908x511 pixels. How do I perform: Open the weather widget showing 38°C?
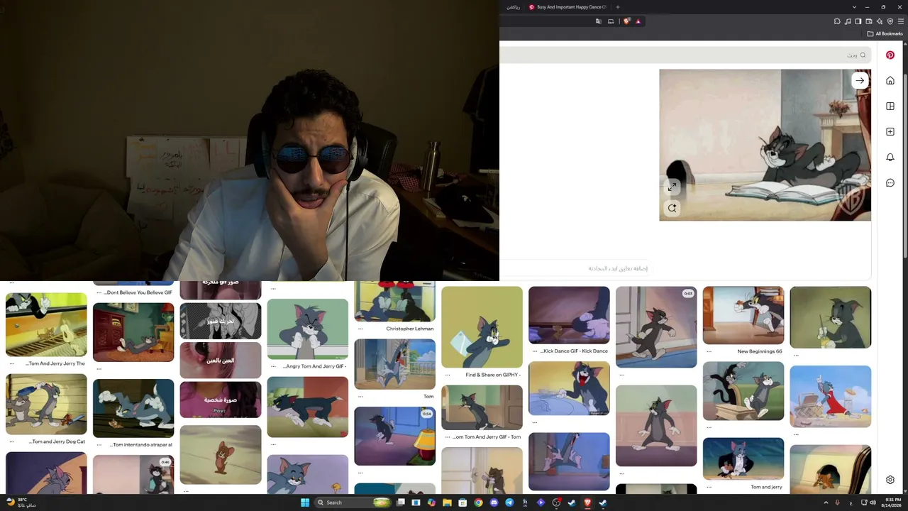[21, 502]
